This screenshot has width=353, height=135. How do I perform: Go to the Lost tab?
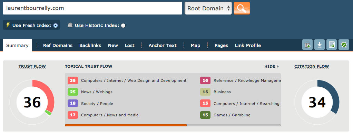[130, 45]
